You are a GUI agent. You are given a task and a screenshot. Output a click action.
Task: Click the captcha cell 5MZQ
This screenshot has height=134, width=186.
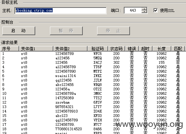(x=97, y=58)
